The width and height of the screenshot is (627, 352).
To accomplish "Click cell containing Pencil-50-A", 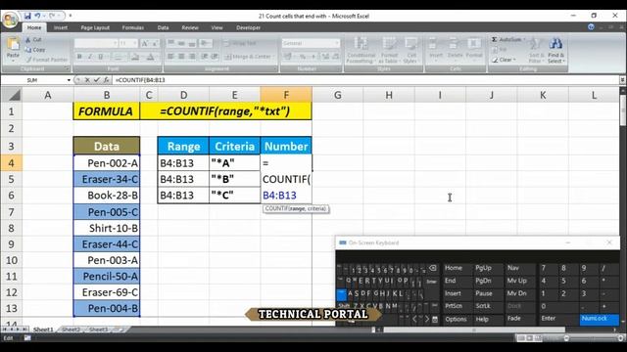I will click(x=107, y=276).
